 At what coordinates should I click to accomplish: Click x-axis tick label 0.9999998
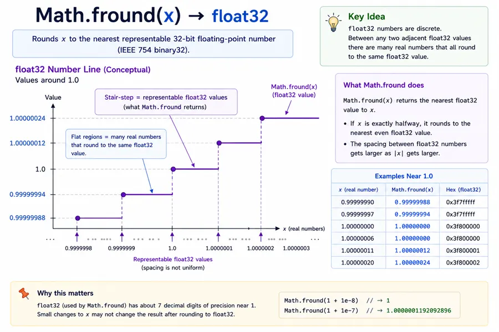click(x=79, y=248)
